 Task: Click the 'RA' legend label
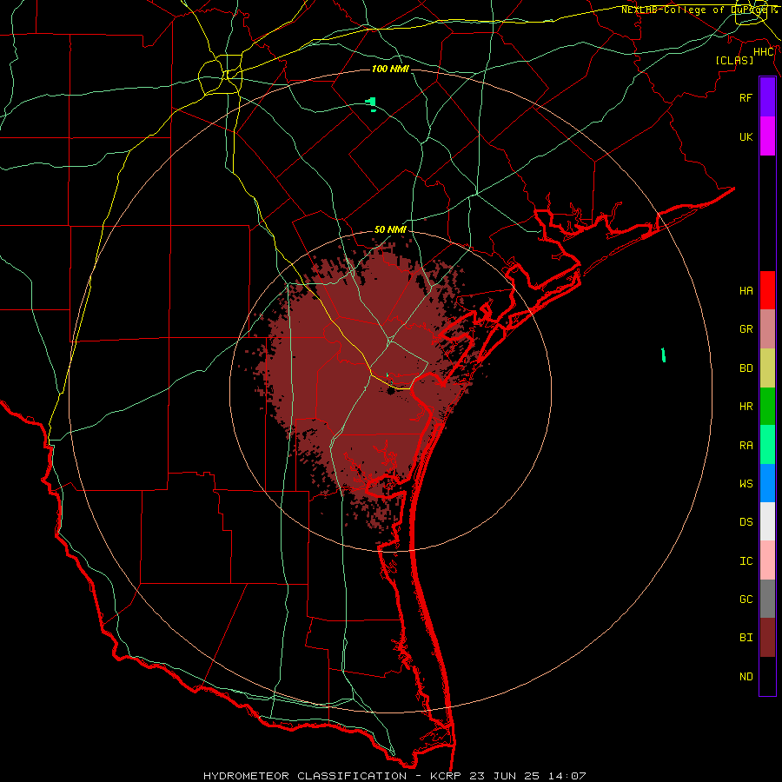pyautogui.click(x=746, y=446)
